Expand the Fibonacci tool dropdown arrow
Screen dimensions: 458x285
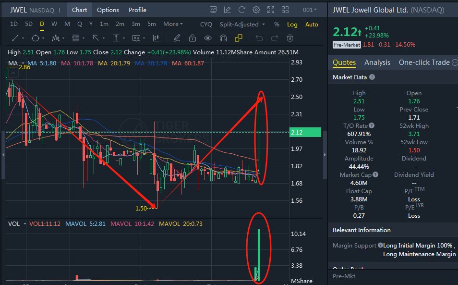(x=84, y=38)
